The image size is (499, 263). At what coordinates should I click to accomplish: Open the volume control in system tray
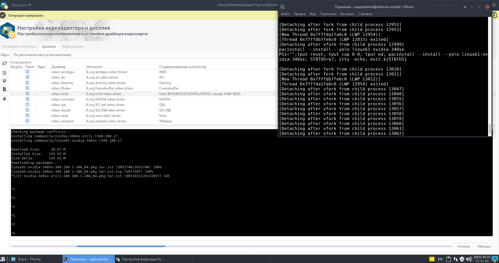pyautogui.click(x=469, y=259)
